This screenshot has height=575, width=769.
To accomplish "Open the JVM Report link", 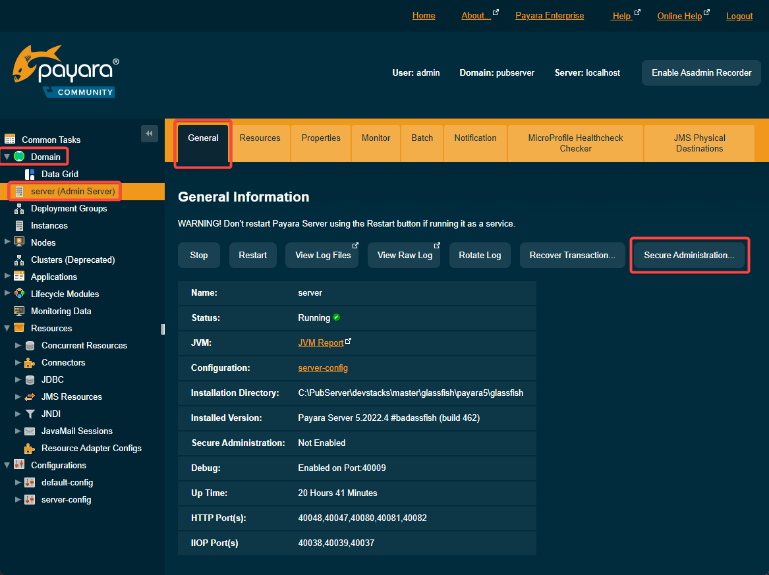I will click(321, 342).
